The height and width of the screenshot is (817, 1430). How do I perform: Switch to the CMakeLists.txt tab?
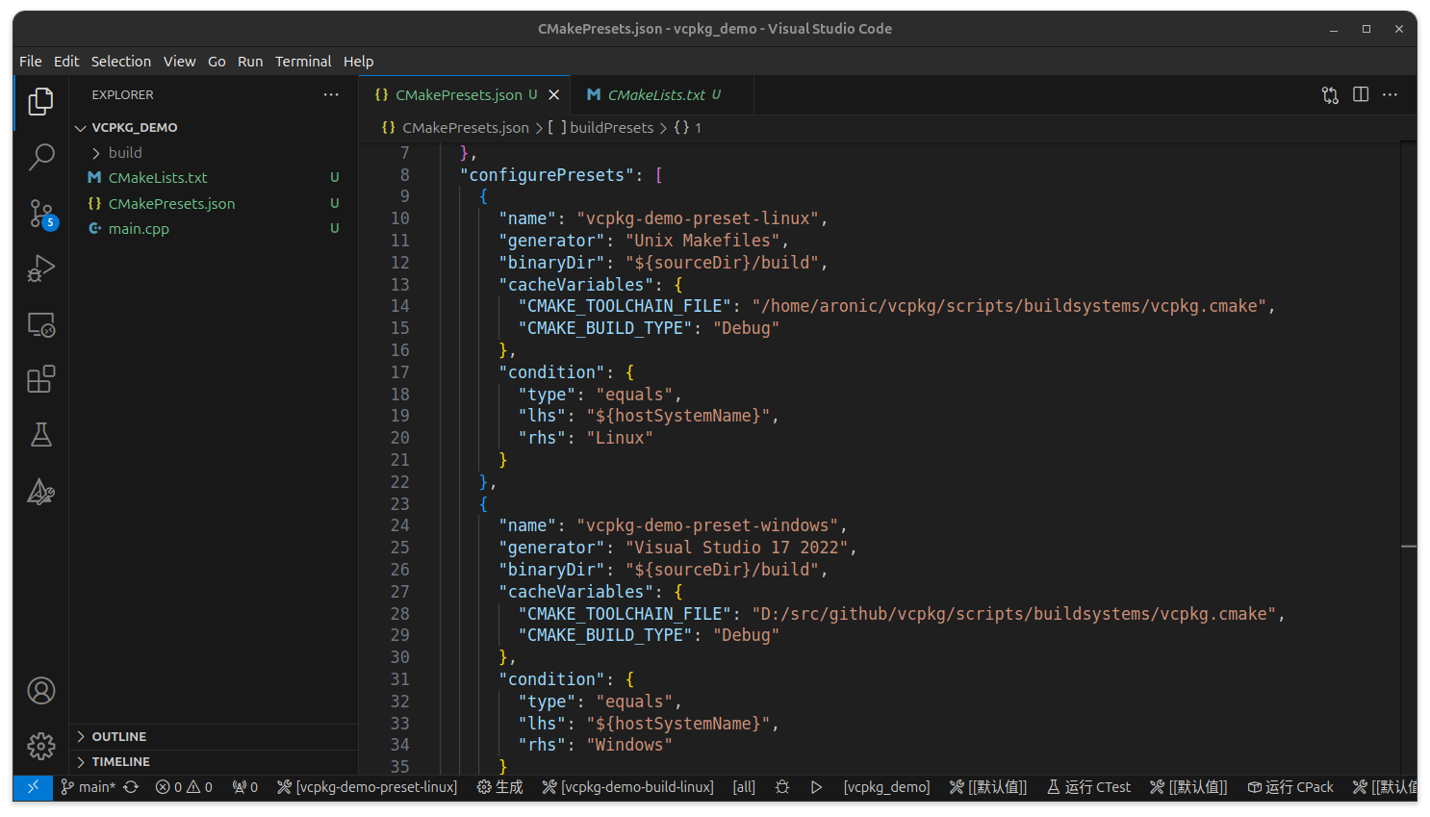pyautogui.click(x=663, y=94)
